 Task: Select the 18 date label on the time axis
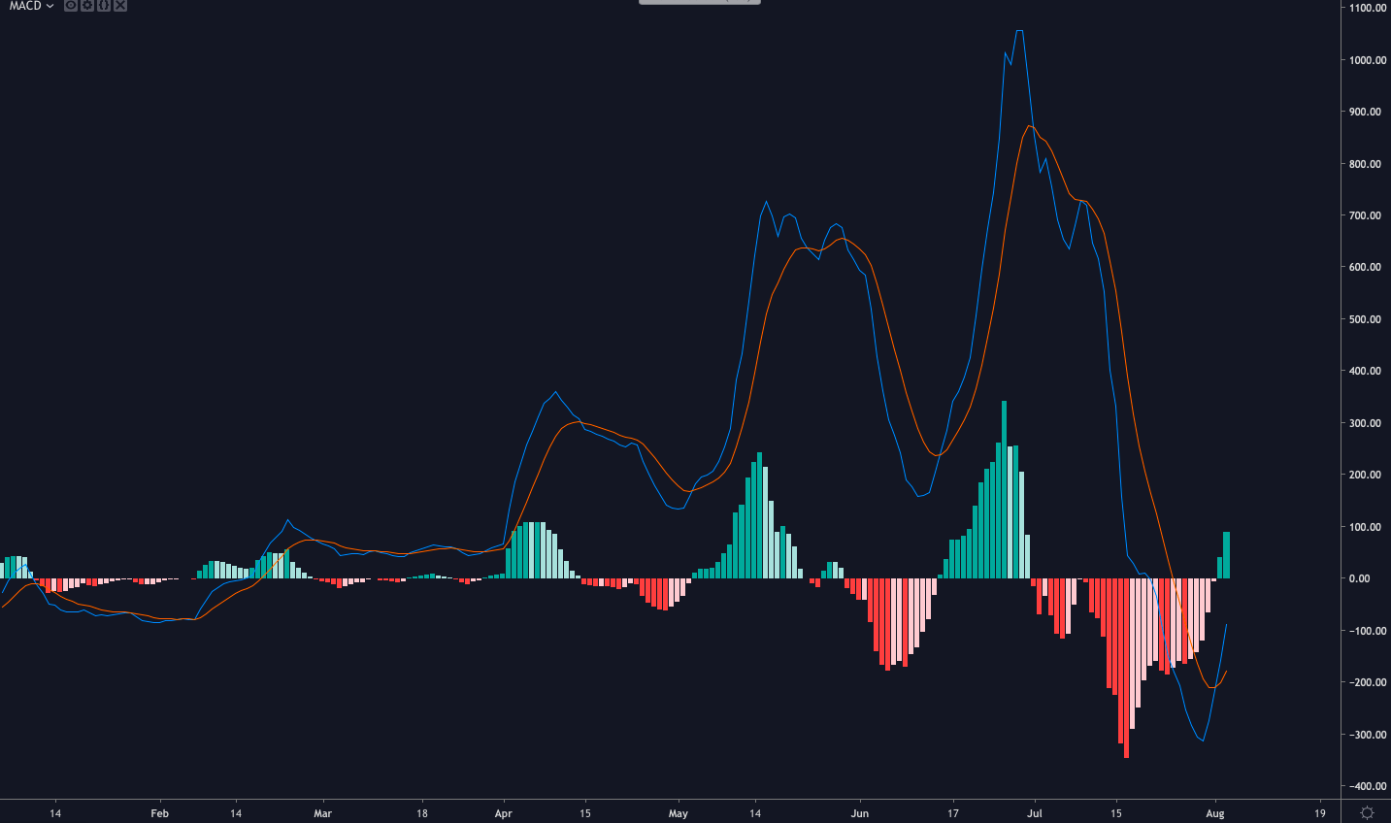pos(422,813)
